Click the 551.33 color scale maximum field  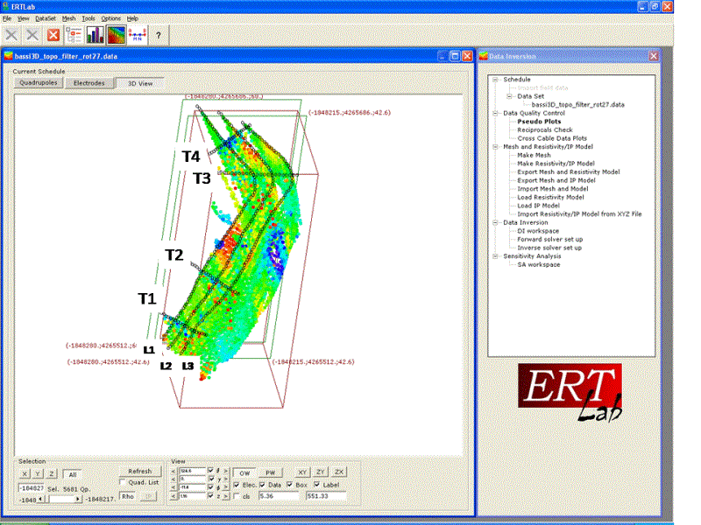[326, 496]
